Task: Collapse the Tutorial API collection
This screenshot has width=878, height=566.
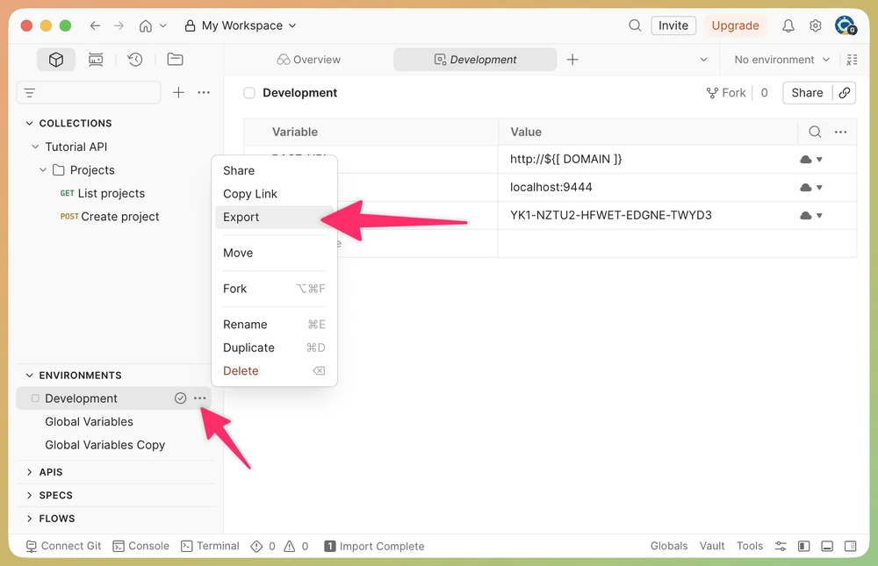Action: [35, 147]
